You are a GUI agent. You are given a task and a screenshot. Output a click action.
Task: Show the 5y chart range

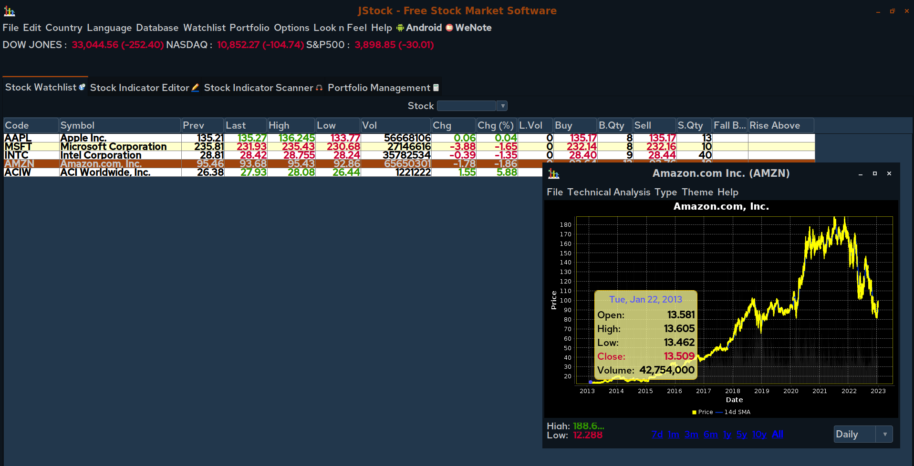tap(741, 434)
